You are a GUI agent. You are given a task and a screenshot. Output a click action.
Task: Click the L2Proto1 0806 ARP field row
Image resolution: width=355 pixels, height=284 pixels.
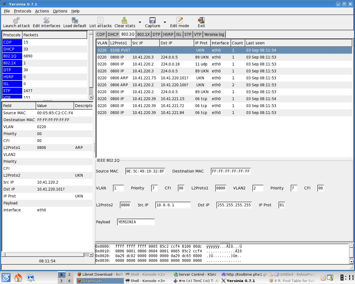coord(47,148)
